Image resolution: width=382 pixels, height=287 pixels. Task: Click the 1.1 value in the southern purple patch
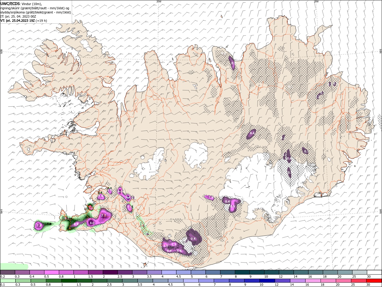click(x=174, y=245)
